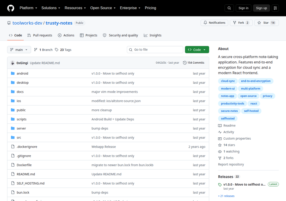Expand the Solutions menu
The height and width of the screenshot is (201, 286).
point(51,8)
